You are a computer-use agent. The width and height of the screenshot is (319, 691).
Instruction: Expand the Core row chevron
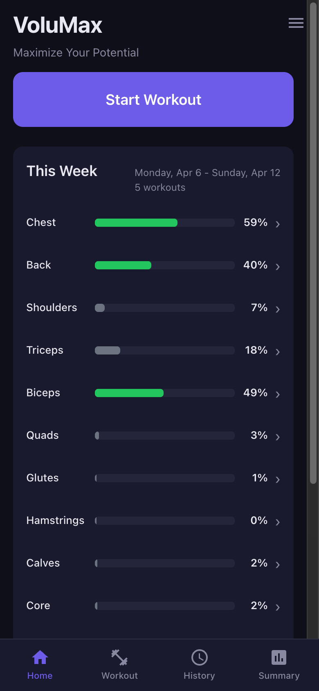point(278,607)
